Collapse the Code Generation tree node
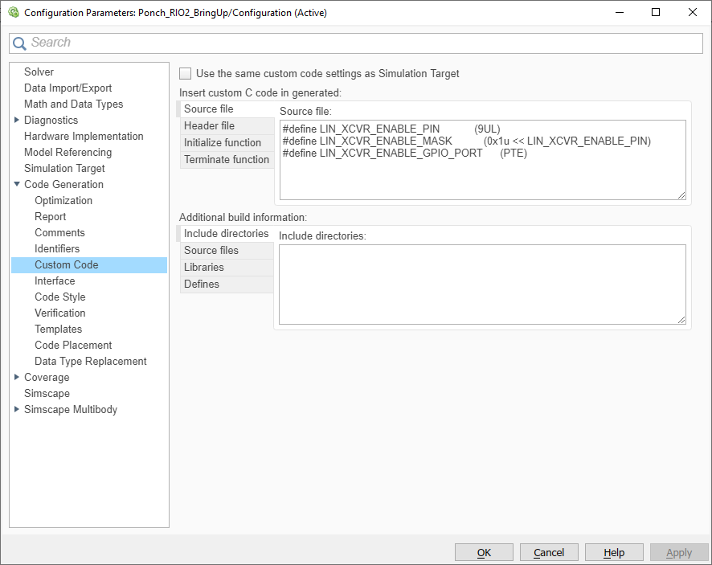Image resolution: width=712 pixels, height=565 pixels. pyautogui.click(x=18, y=184)
